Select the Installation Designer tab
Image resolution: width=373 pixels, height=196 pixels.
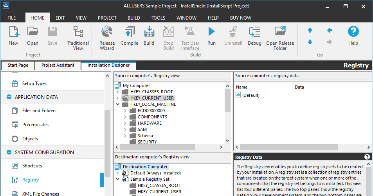coord(108,65)
